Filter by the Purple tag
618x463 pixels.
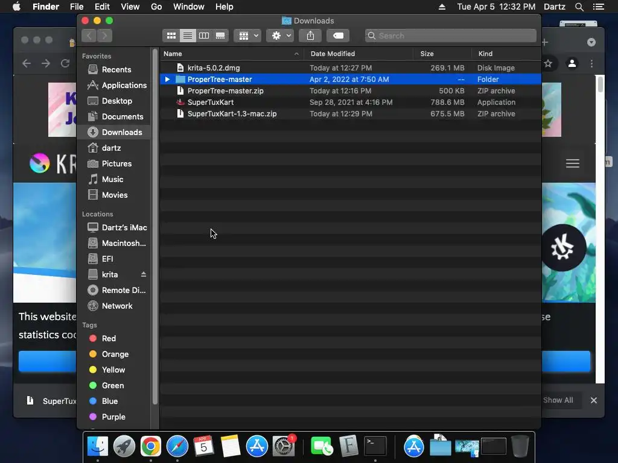coord(113,417)
